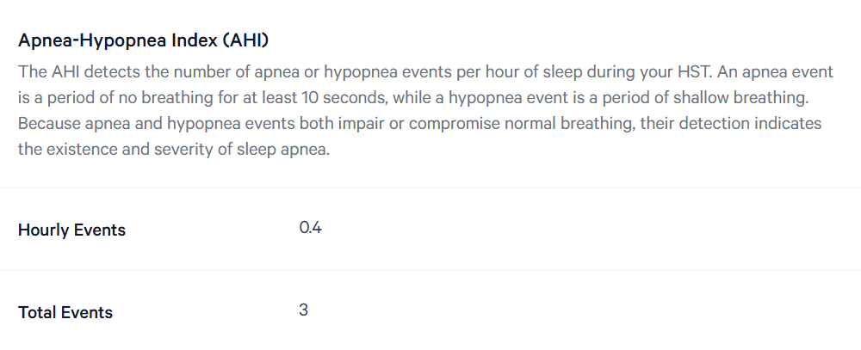This screenshot has width=861, height=350.
Task: Click the Total Events value 3
Action: [x=303, y=310]
